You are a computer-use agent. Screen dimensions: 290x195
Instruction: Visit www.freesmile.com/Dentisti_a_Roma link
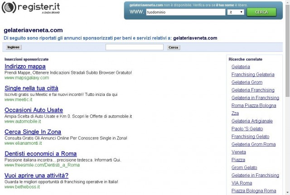42,165
